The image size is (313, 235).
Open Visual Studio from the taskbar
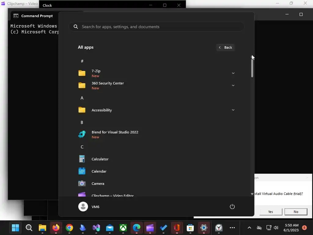click(x=96, y=228)
